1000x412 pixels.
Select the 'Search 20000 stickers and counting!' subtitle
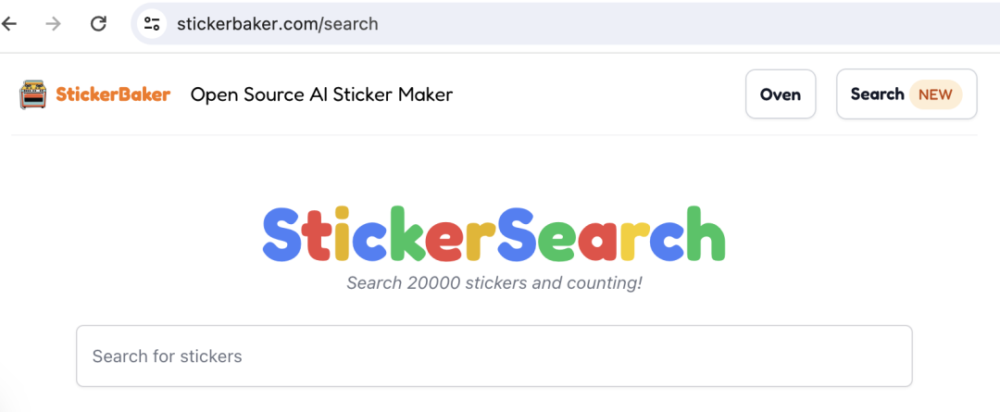[494, 283]
